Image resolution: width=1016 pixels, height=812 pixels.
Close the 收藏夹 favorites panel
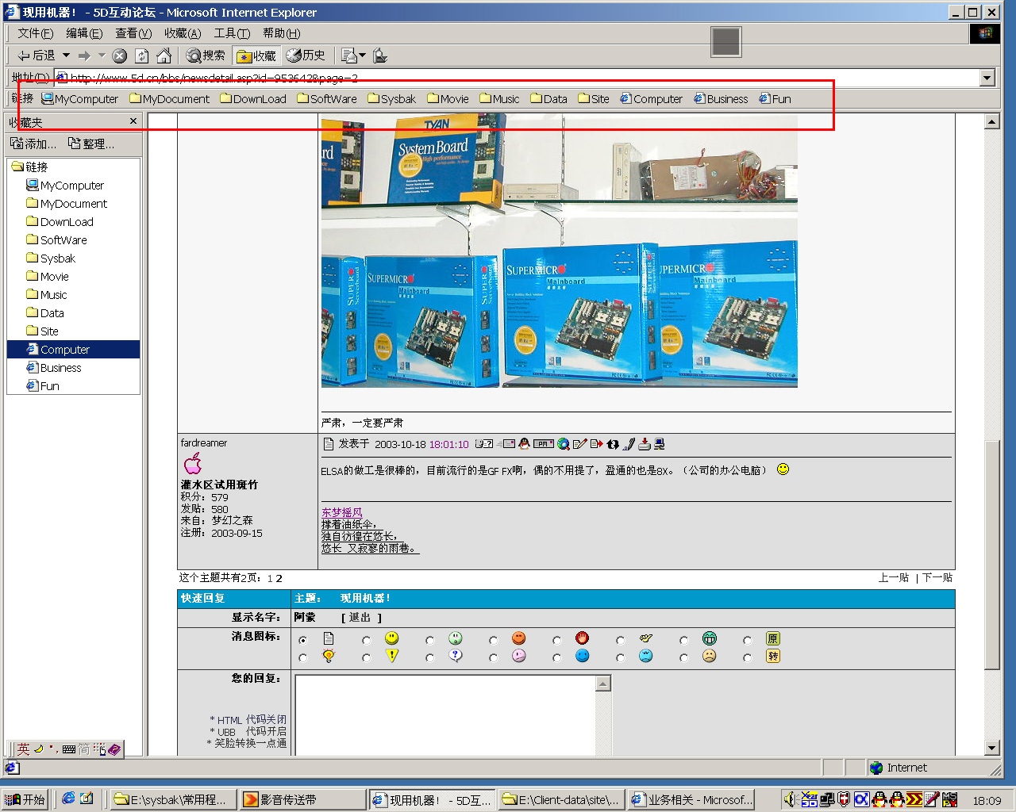(x=133, y=121)
